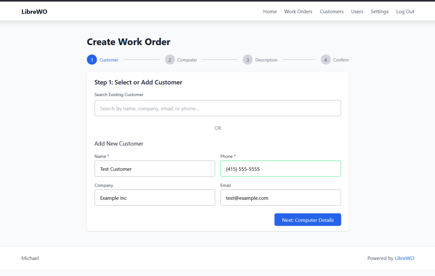Screen dimensions: 435x276
Task: Select step 1 Customer circle indicator
Action: tap(92, 60)
